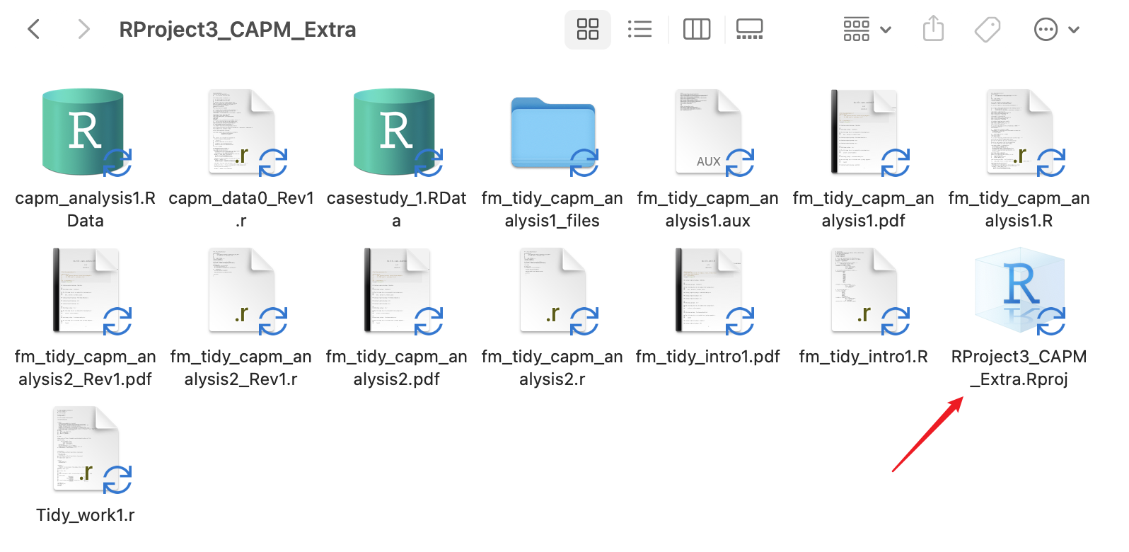
Task: Open the group-by dropdown
Action: tap(867, 30)
